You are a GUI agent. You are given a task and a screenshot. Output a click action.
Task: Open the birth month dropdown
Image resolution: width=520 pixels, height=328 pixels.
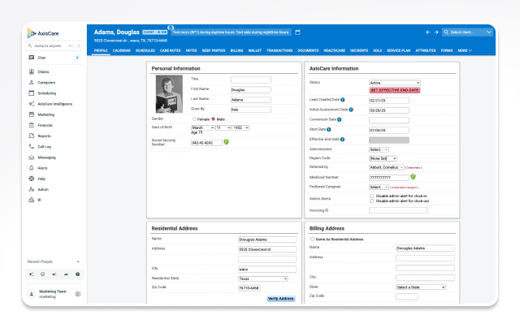coord(202,127)
